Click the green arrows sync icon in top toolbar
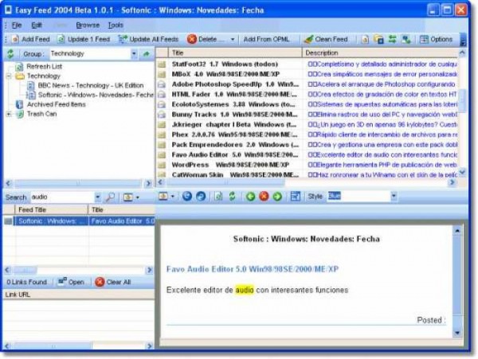 [392, 39]
